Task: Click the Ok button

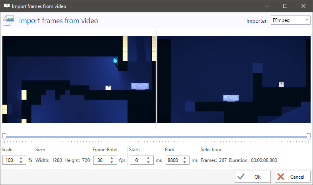Action: pyautogui.click(x=253, y=177)
